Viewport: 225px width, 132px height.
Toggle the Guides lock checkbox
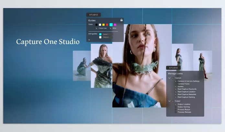click(x=176, y=86)
